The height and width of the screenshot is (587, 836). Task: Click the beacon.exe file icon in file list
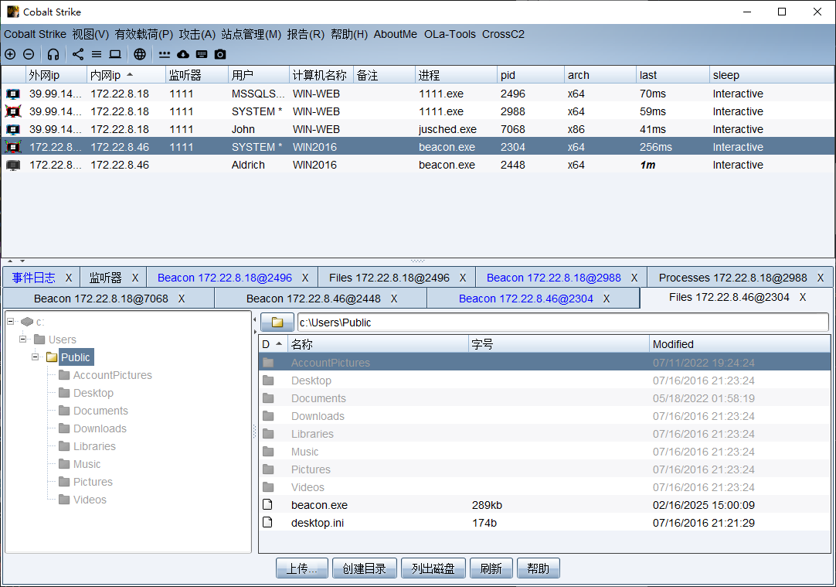[267, 505]
